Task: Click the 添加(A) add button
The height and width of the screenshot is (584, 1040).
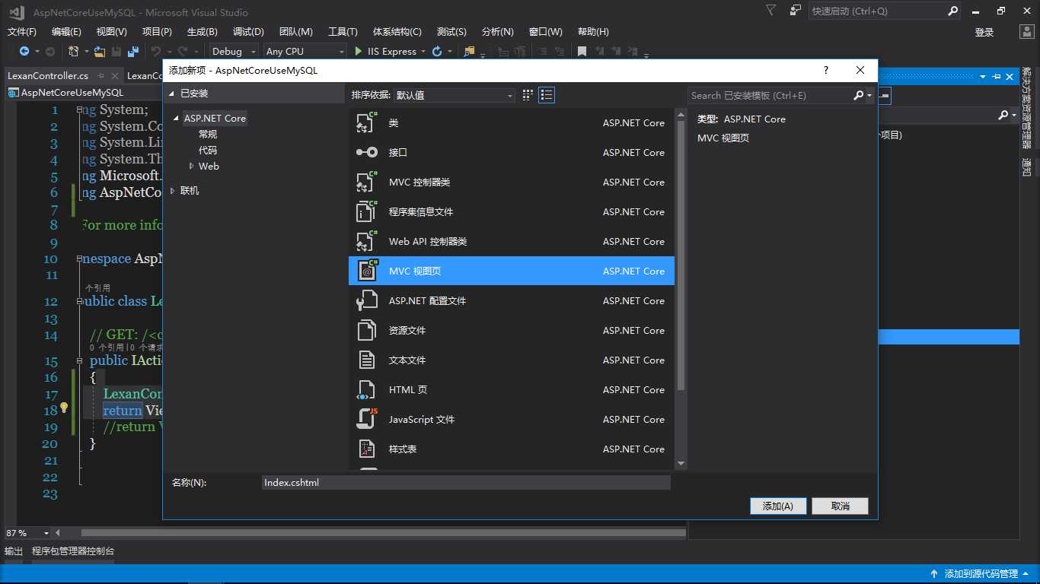Action: tap(778, 506)
